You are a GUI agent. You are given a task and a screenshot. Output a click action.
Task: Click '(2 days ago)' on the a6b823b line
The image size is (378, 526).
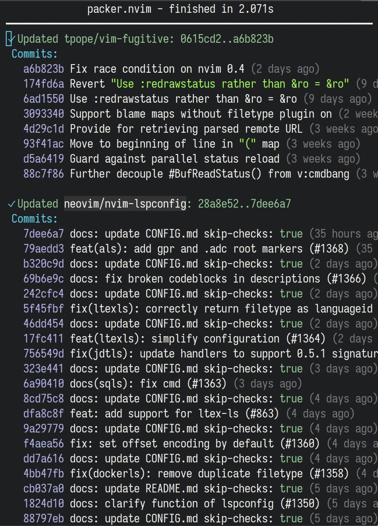tap(285, 69)
